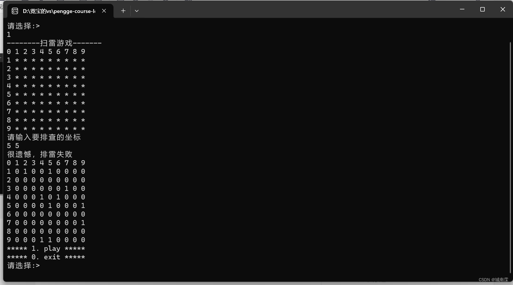Expand the new tab profile dropdown

click(137, 11)
